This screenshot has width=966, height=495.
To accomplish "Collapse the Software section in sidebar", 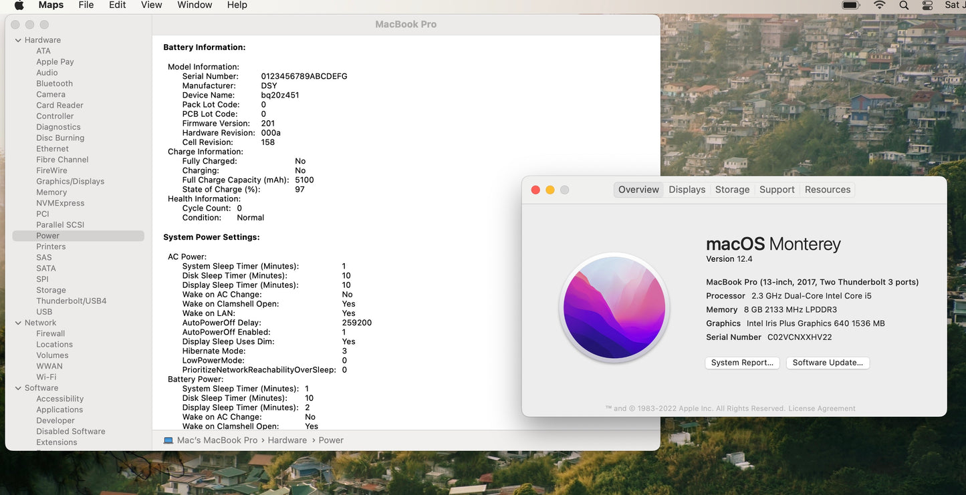I will [x=18, y=388].
